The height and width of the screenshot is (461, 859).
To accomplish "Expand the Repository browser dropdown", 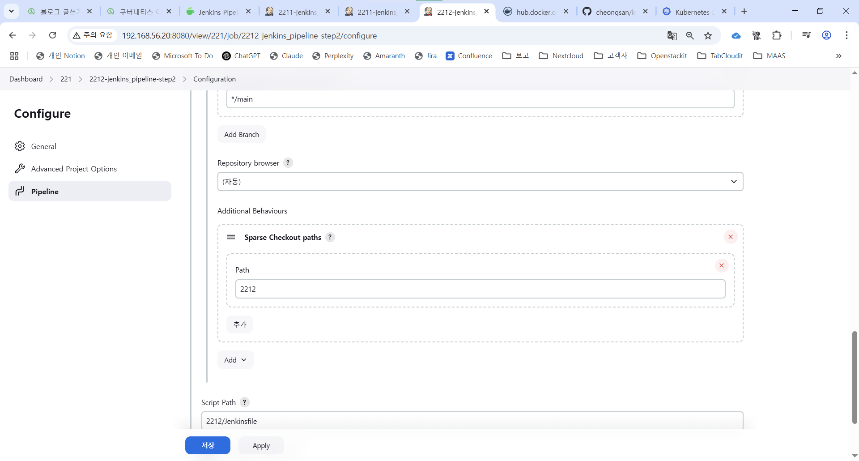I will point(480,182).
